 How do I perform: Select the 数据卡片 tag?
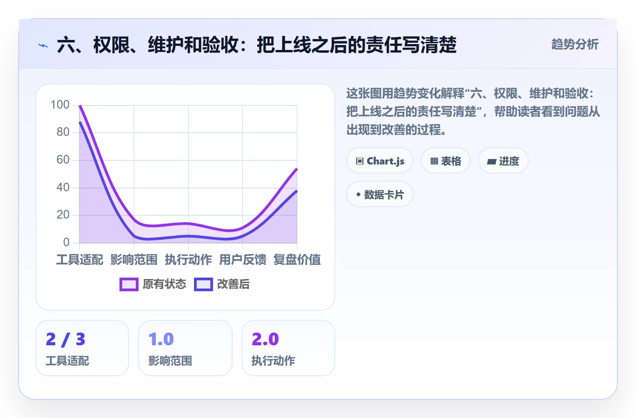(380, 194)
